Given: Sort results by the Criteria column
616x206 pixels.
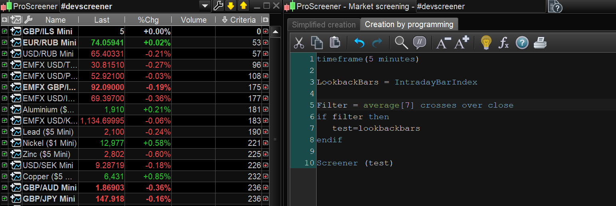Looking at the screenshot, I should coord(238,20).
